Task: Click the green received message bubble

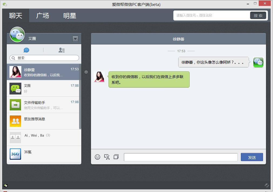Action: pyautogui.click(x=149, y=79)
